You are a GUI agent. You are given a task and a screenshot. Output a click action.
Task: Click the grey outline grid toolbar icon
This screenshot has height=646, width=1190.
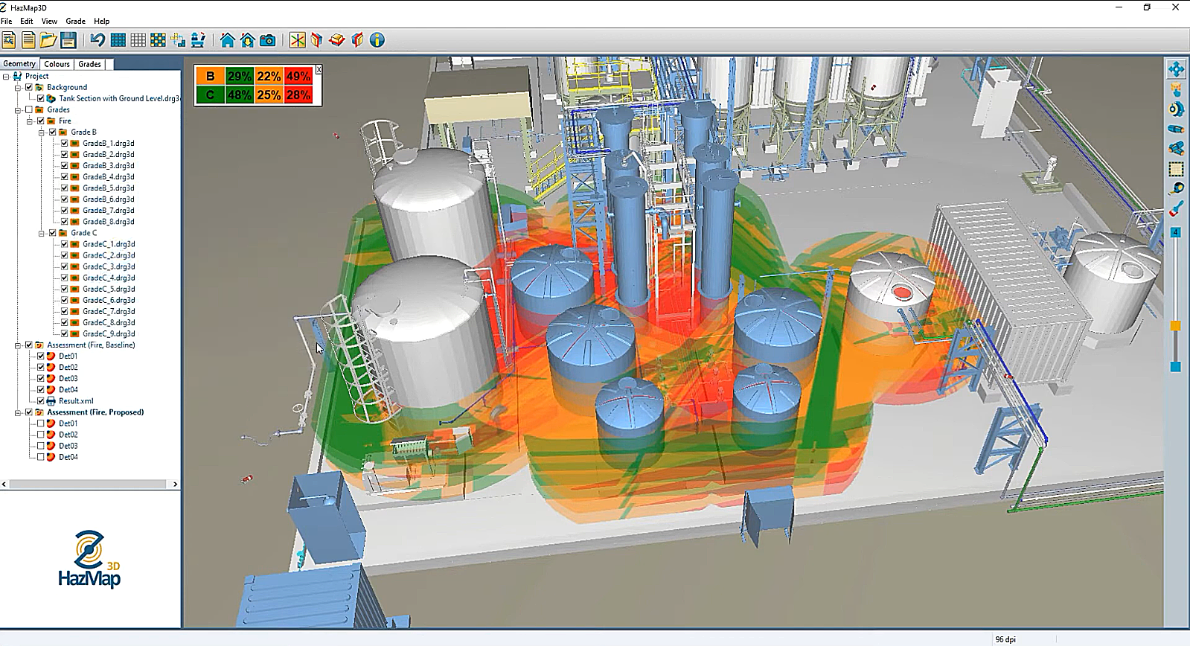pos(138,40)
